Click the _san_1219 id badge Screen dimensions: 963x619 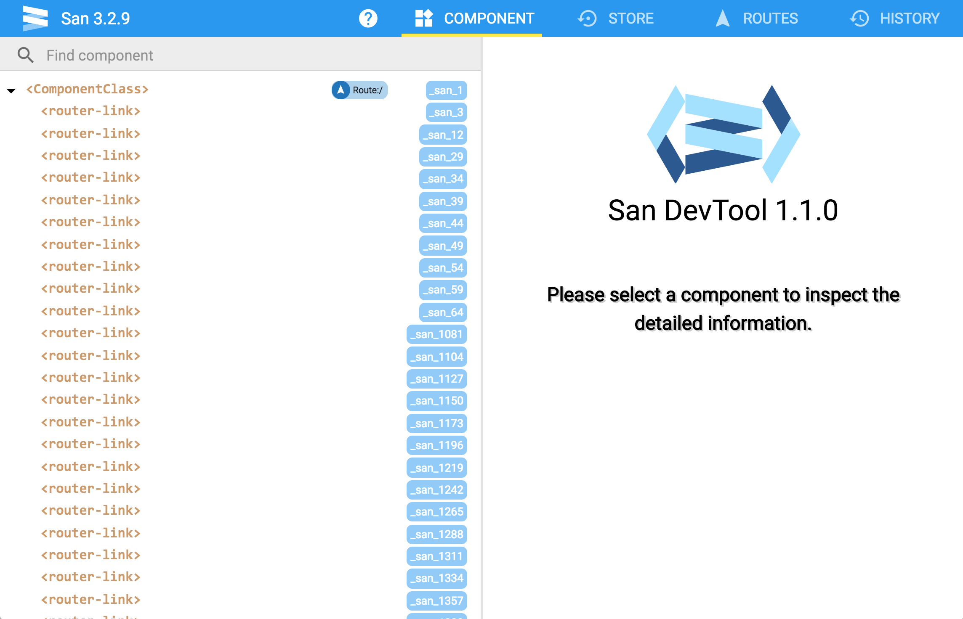[x=437, y=468]
